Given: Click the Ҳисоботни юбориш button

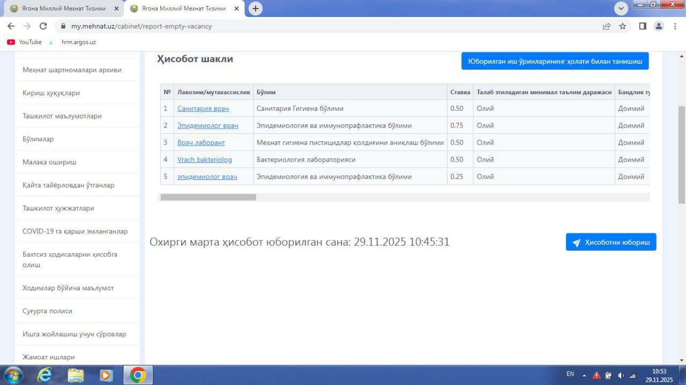Looking at the screenshot, I should pyautogui.click(x=611, y=242).
